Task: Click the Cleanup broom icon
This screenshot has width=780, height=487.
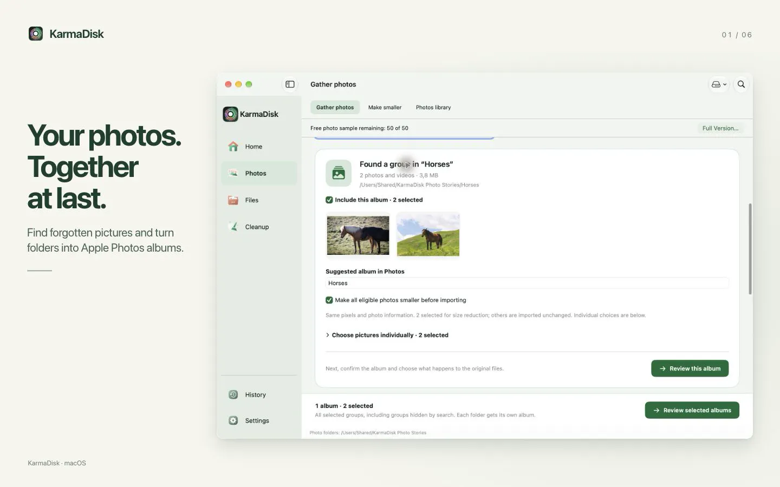Action: pyautogui.click(x=233, y=227)
